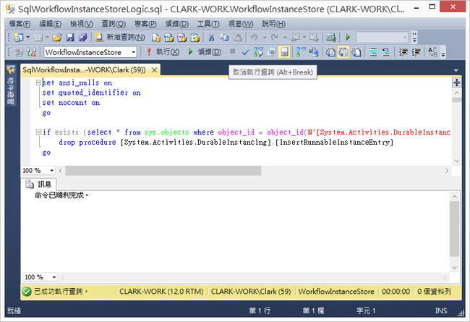
Task: Click the New Project icon
Action: (x=19, y=38)
